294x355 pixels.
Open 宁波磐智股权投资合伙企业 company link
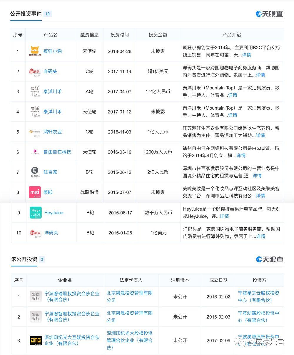point(72,316)
